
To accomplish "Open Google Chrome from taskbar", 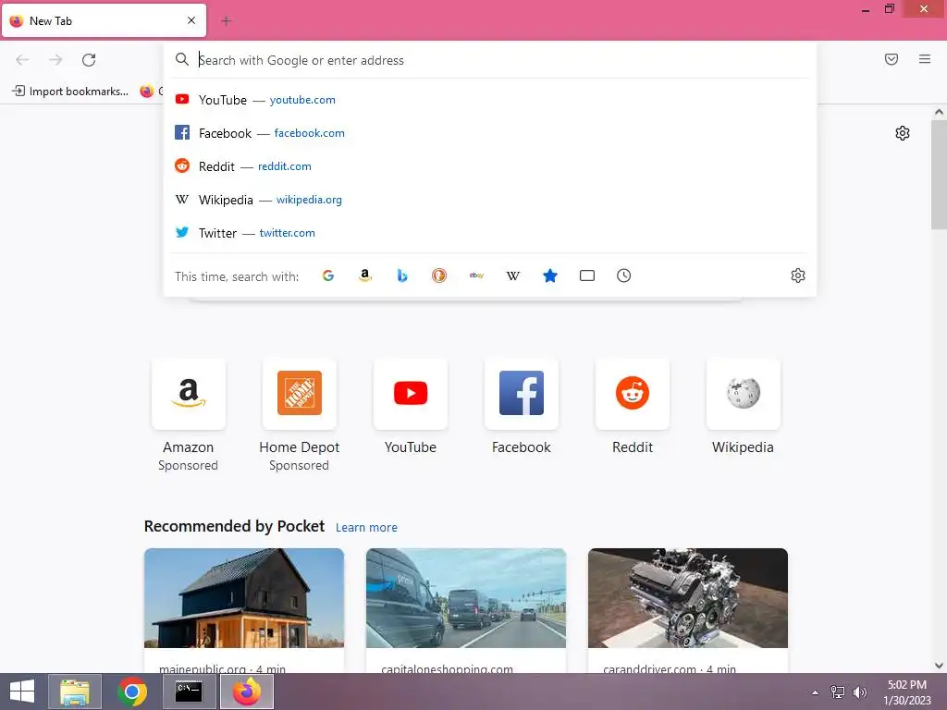I will tap(132, 692).
